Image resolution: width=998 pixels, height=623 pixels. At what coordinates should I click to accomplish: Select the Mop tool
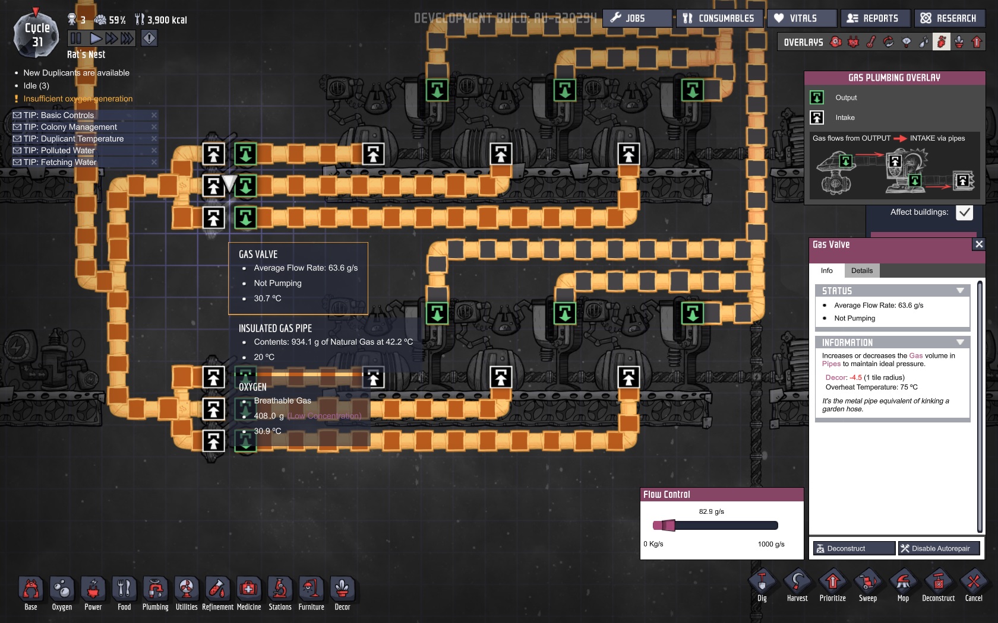pos(903,585)
